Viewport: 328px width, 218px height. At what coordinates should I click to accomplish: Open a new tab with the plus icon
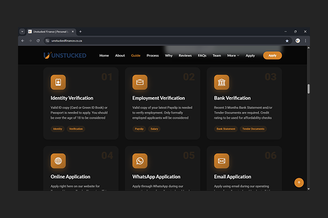[x=80, y=32]
